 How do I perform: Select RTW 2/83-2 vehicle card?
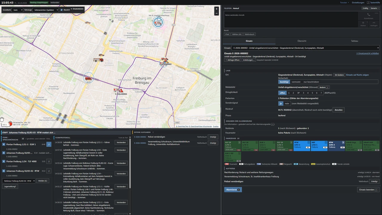tap(302, 146)
